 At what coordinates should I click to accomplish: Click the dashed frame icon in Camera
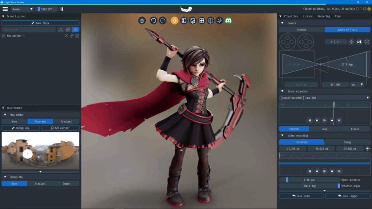[x=367, y=42]
